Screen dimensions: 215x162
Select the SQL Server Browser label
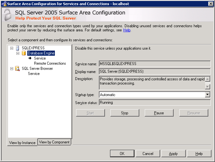pos(37,69)
